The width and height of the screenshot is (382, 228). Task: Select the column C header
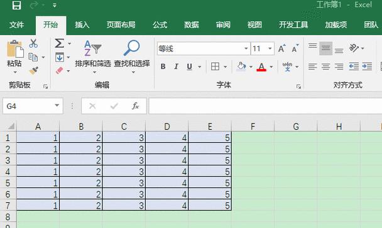click(x=124, y=127)
